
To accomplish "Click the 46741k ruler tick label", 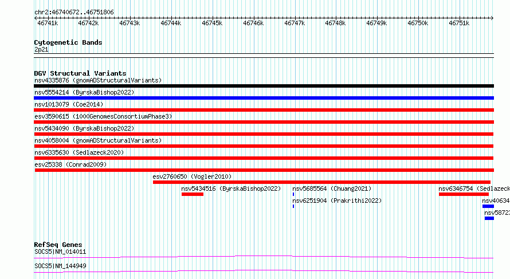I will [48, 23].
